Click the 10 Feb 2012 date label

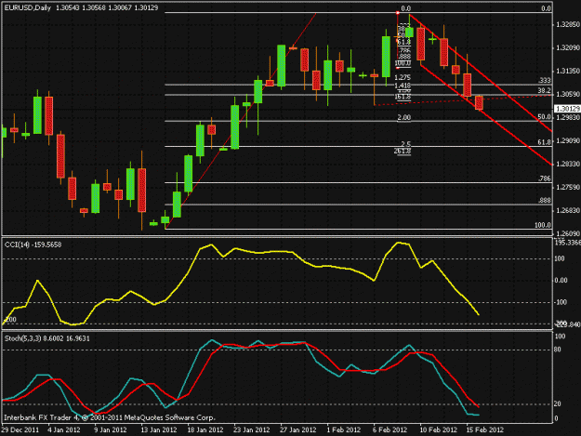(x=439, y=430)
